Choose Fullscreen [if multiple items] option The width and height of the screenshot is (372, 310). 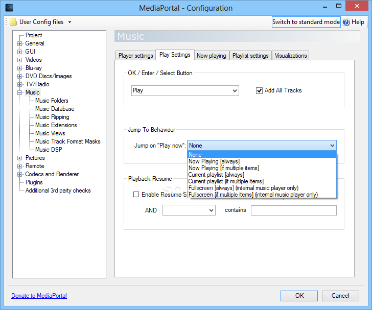(x=262, y=195)
